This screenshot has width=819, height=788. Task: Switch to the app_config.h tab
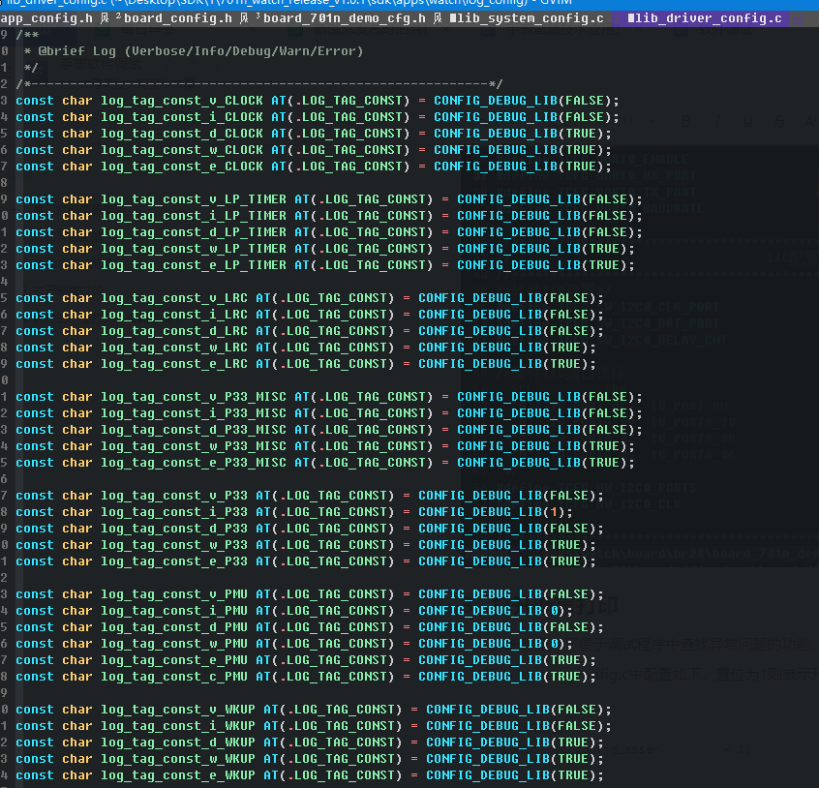click(x=45, y=18)
